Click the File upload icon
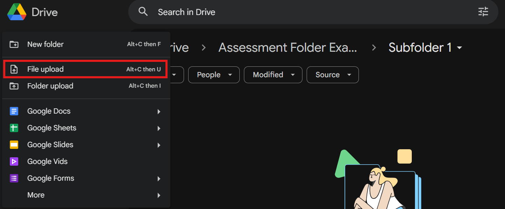This screenshot has width=505, height=209. tap(14, 69)
